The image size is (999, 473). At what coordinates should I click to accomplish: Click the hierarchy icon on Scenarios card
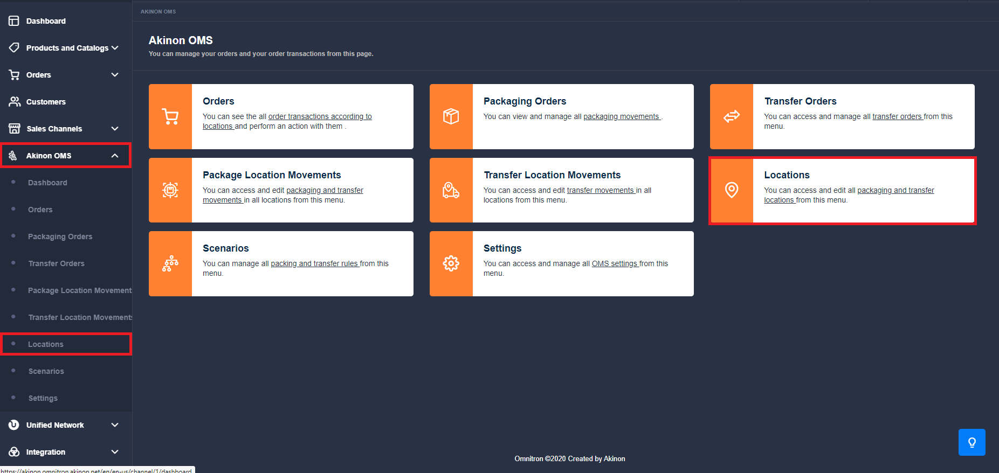point(170,263)
